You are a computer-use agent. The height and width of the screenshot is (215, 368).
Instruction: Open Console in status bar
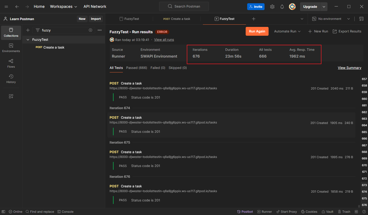click(x=65, y=212)
